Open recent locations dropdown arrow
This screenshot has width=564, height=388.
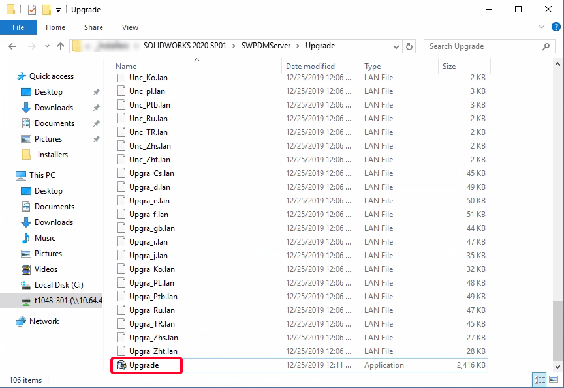pos(47,46)
